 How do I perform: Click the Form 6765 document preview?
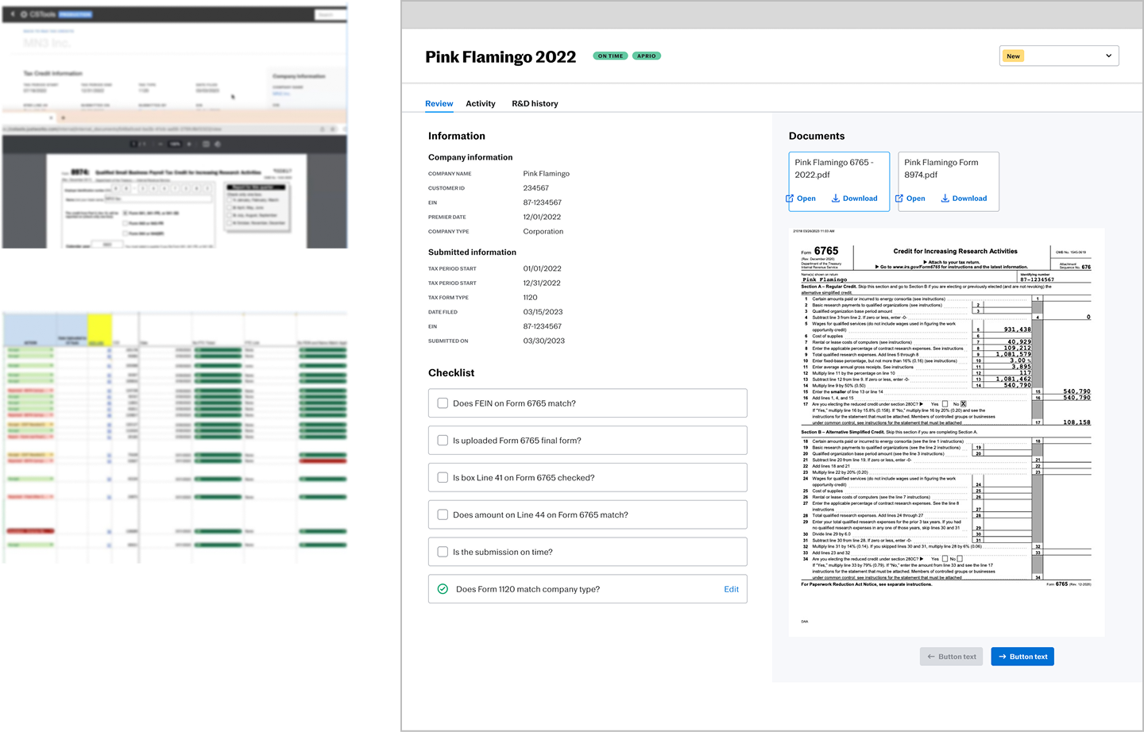[x=946, y=432]
